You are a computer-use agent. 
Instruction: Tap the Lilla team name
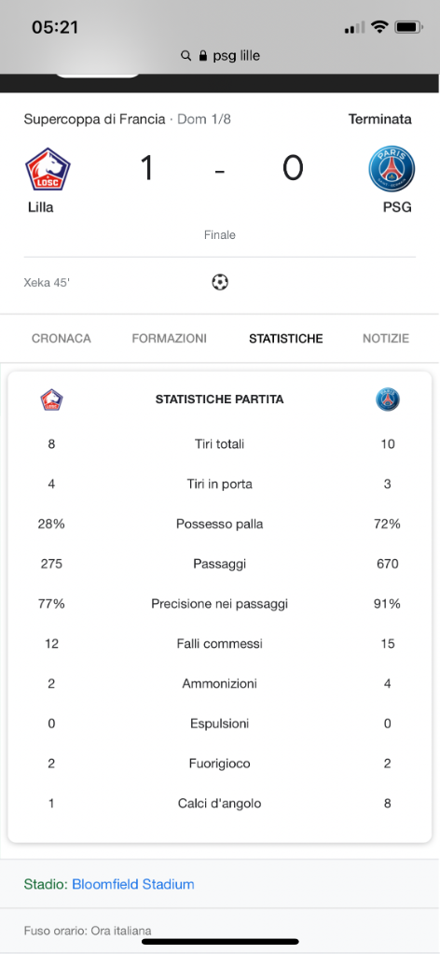pyautogui.click(x=41, y=207)
